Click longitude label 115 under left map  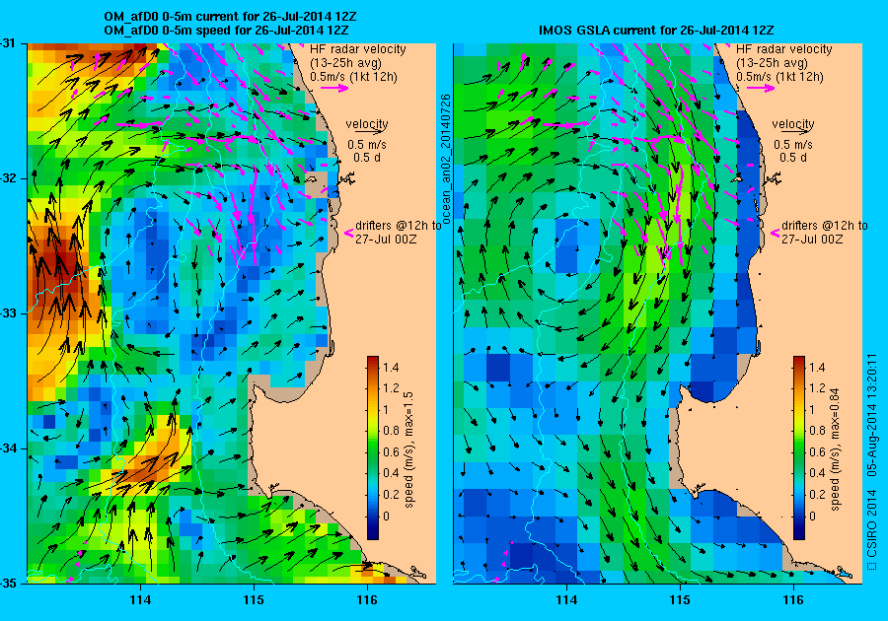click(254, 600)
